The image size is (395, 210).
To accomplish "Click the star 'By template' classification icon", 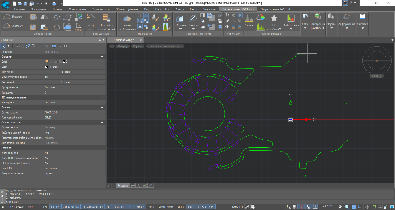I will [x=274, y=18].
